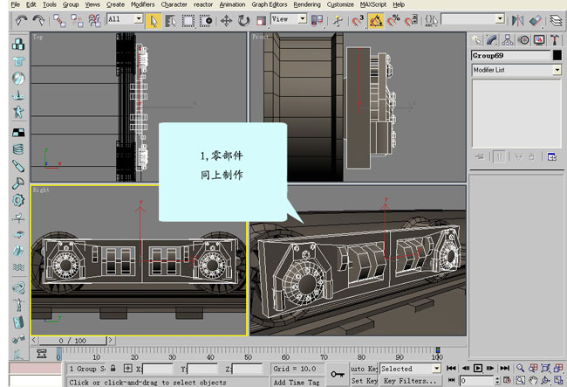This screenshot has width=567, height=387.
Task: Open the Group menu
Action: pos(71,4)
